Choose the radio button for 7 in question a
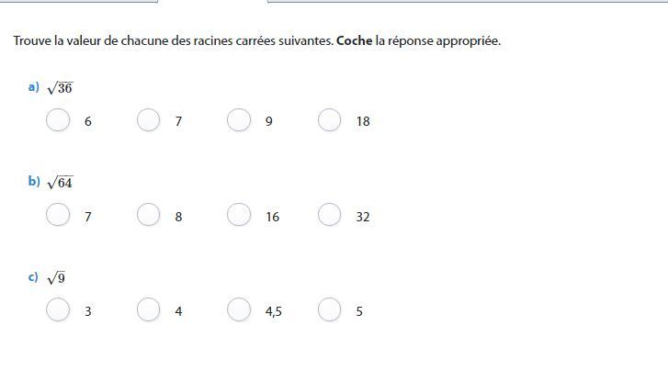The height and width of the screenshot is (382, 668). (x=148, y=119)
